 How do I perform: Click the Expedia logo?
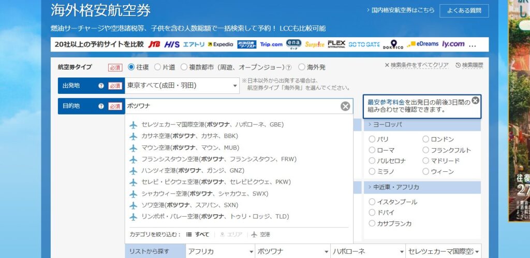[x=220, y=44]
